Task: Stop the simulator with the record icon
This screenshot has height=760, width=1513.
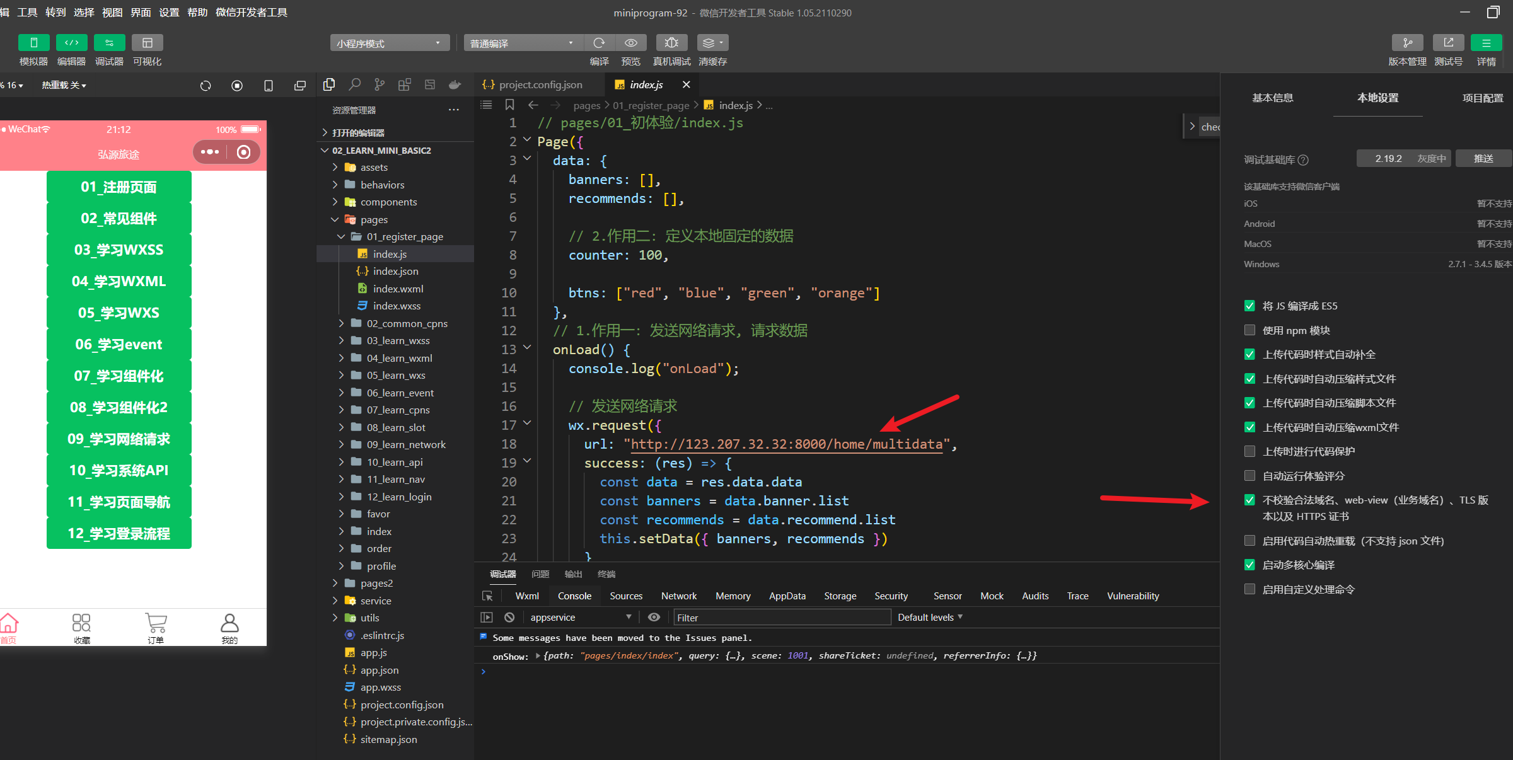Action: [x=237, y=86]
